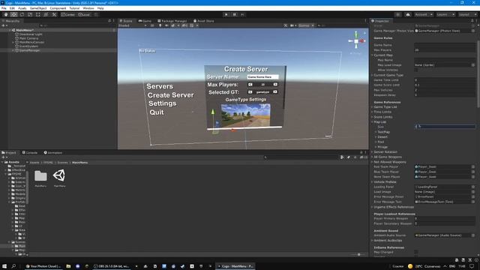
Task: Open the cloud services icon
Action: (408, 14)
